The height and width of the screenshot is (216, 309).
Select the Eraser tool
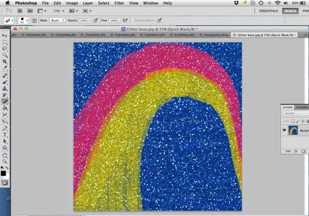pos(5,101)
